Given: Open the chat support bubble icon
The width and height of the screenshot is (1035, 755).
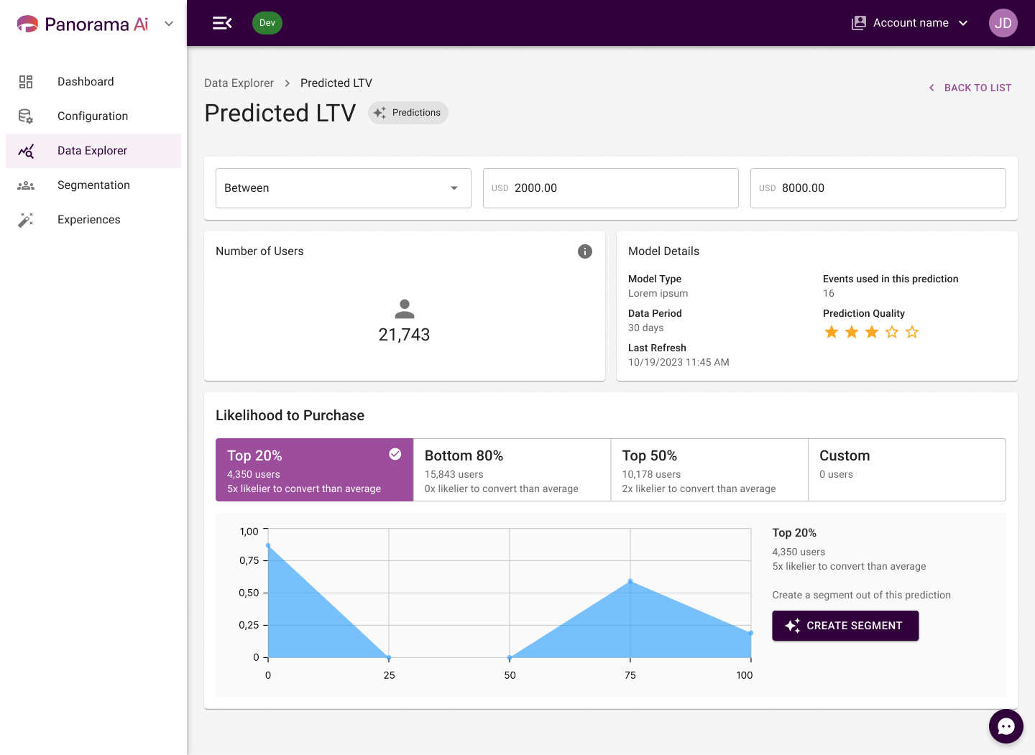Looking at the screenshot, I should click(x=1006, y=726).
